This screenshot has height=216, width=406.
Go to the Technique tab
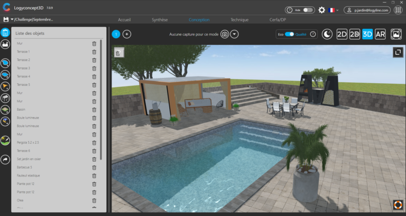pos(239,20)
